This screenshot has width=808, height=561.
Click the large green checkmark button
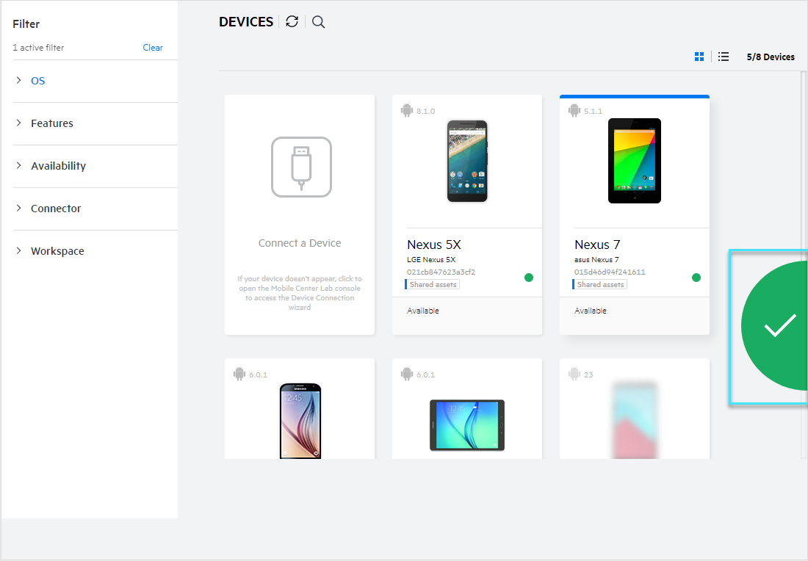[777, 325]
